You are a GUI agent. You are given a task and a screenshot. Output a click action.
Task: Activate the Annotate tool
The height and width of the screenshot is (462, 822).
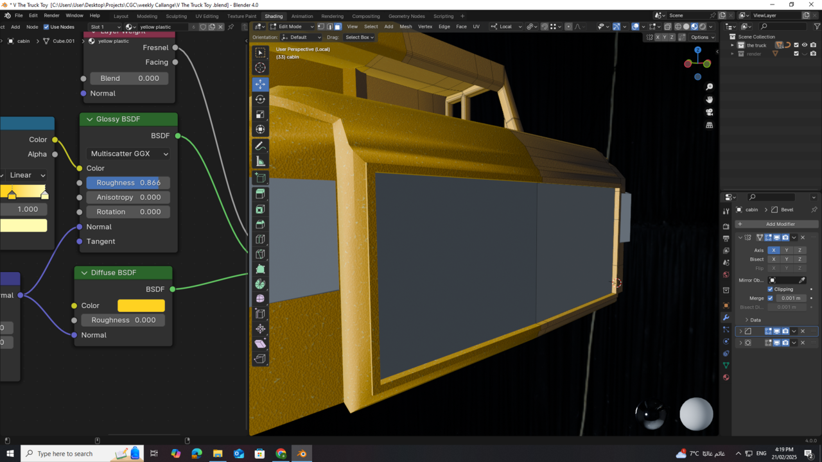(x=260, y=146)
